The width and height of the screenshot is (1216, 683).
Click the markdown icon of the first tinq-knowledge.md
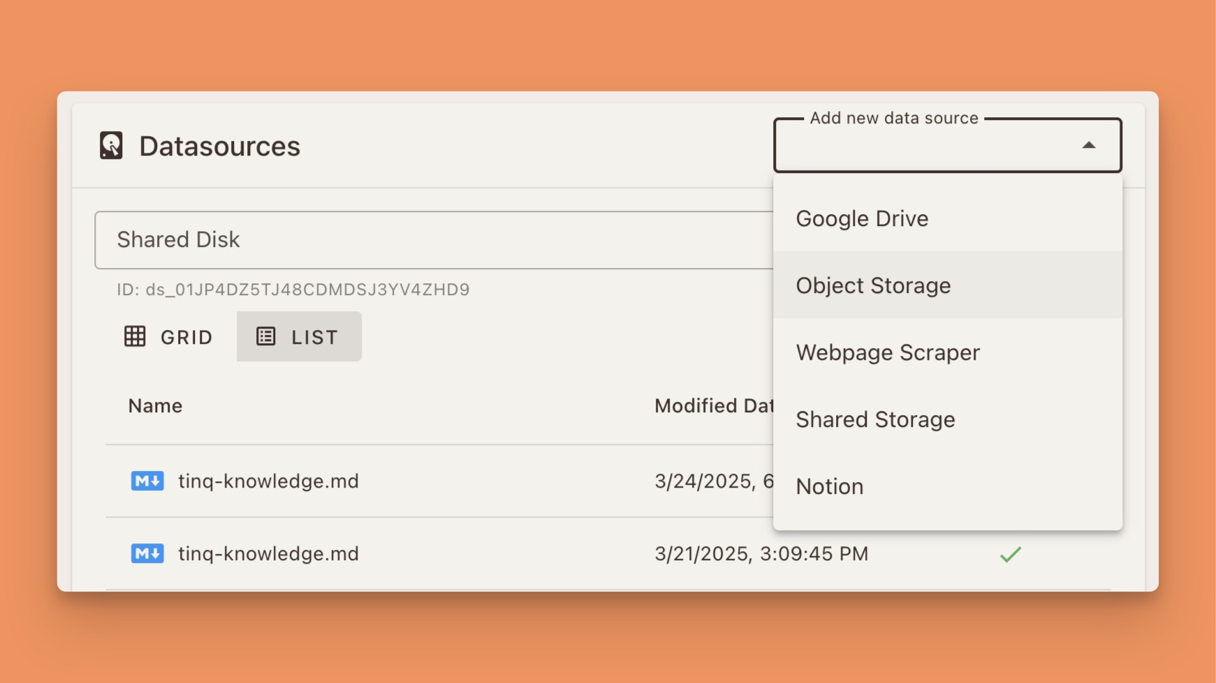pos(147,481)
